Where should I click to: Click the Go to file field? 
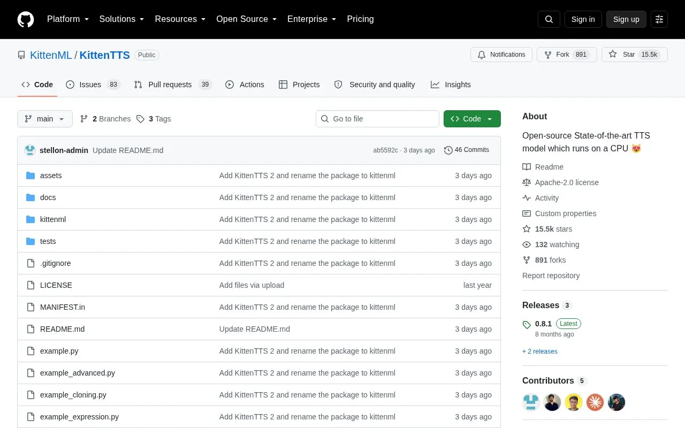[x=377, y=119]
